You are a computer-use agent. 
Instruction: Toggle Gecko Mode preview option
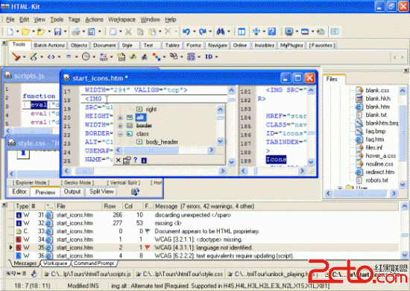coord(77,182)
